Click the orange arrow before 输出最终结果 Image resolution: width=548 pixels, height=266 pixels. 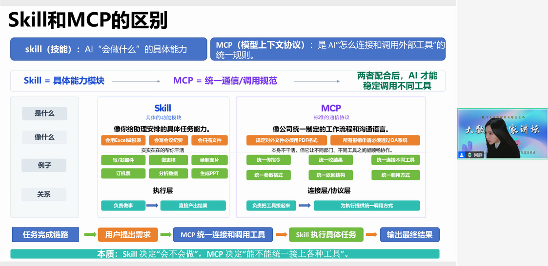coord(372,235)
